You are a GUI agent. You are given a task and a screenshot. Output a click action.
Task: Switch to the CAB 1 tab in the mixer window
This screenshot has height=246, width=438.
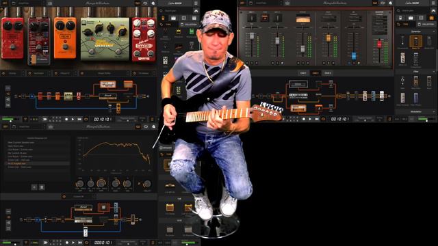click(x=303, y=73)
